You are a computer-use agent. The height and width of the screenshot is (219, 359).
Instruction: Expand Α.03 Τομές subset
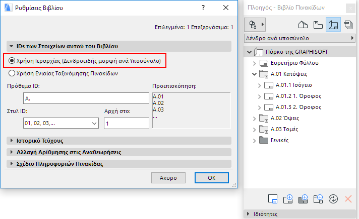pos(254,130)
